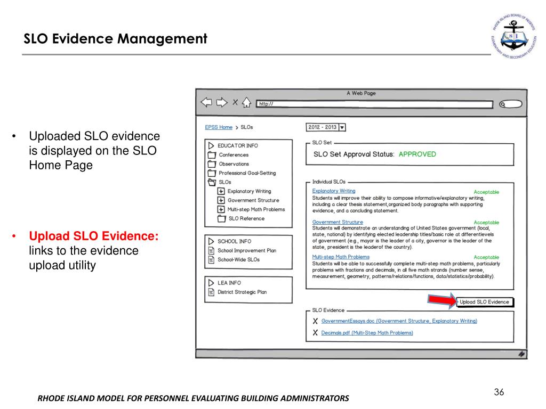
Task: Select the Observations tree label
Action: coord(234,164)
